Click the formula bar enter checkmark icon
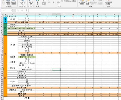121x100 pixels. tap(22, 10)
